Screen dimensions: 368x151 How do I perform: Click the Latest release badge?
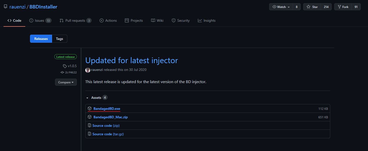pyautogui.click(x=66, y=57)
